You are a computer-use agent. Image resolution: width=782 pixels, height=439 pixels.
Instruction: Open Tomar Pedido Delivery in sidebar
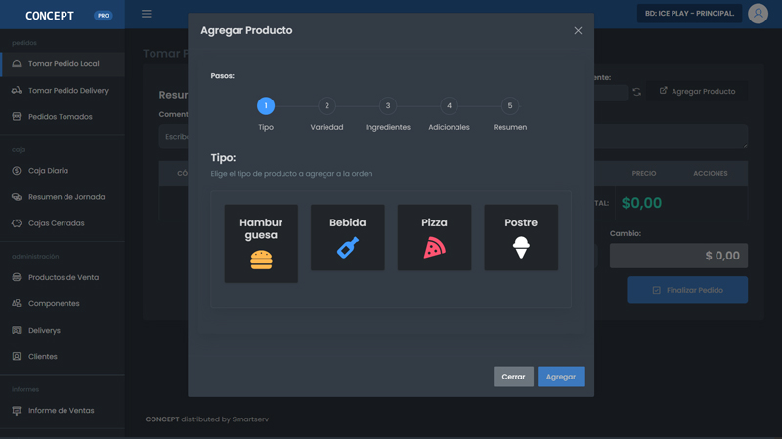pyautogui.click(x=67, y=91)
